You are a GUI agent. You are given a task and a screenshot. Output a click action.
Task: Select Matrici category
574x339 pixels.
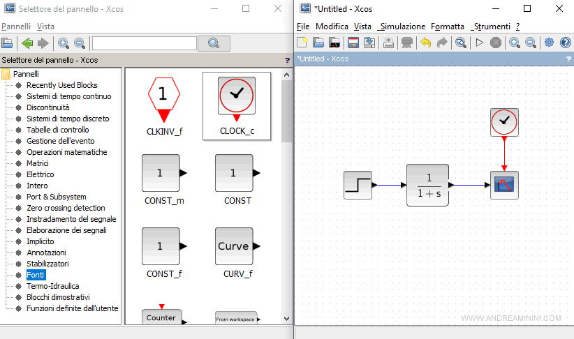point(37,163)
